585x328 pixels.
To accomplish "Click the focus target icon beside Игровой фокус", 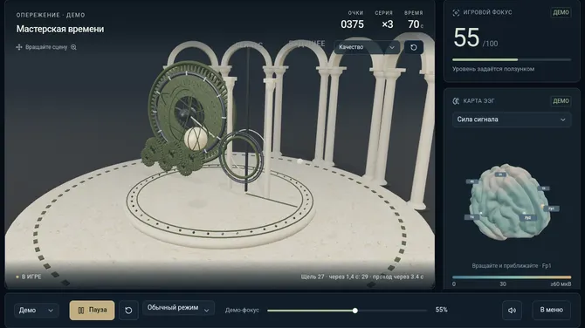I will point(456,13).
